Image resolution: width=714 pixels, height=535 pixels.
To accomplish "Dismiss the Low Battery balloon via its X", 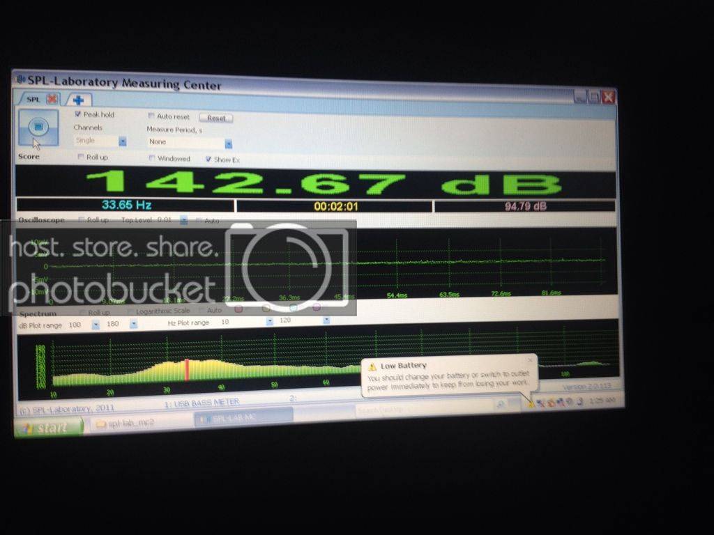I will point(530,360).
